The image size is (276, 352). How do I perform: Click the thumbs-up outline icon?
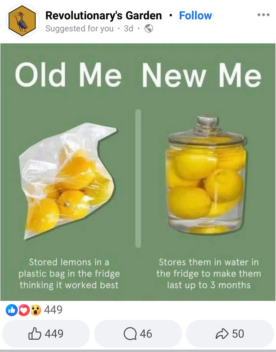[35, 333]
